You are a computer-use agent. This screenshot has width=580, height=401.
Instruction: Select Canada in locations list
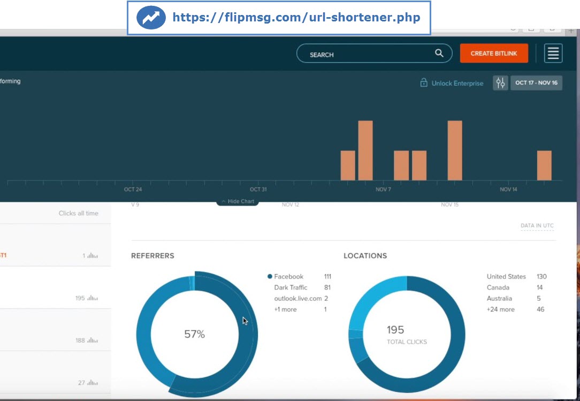(x=498, y=287)
